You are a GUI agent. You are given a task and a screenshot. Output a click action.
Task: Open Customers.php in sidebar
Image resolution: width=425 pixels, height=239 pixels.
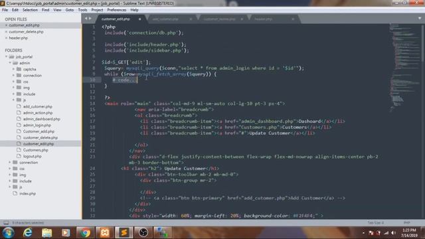coord(35,150)
